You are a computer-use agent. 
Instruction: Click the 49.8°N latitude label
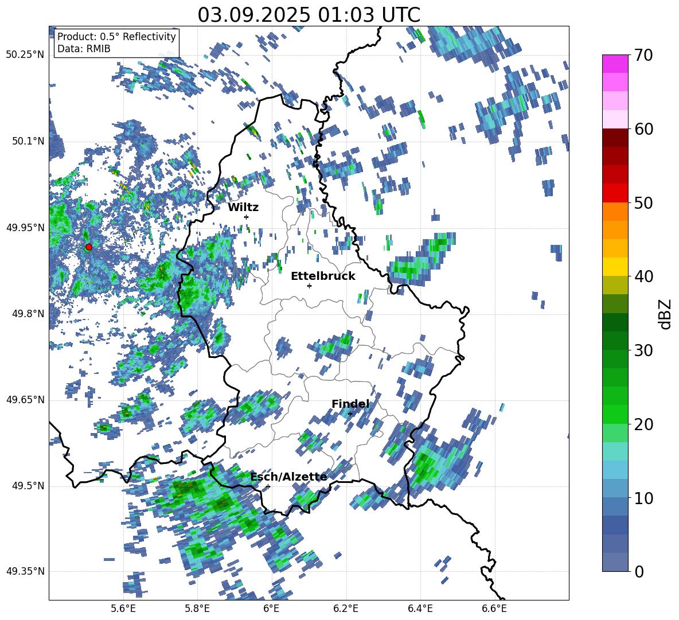[28, 314]
